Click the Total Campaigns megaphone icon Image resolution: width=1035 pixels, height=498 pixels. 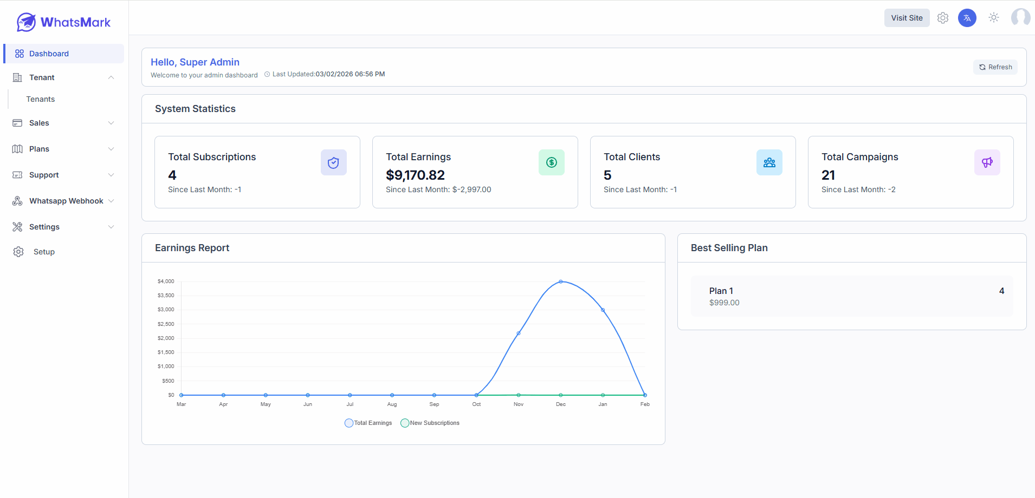pyautogui.click(x=987, y=162)
